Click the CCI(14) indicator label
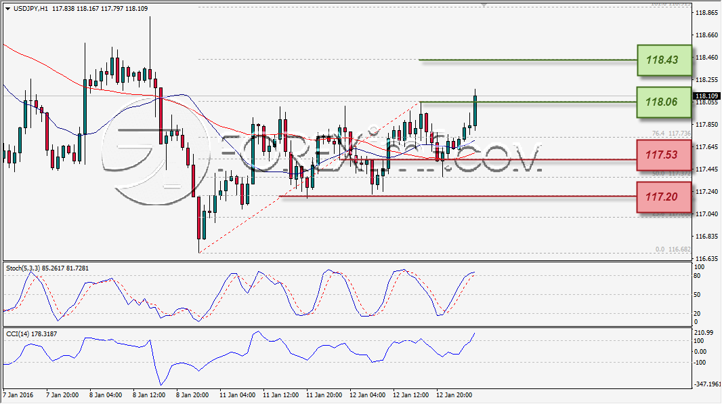The width and height of the screenshot is (722, 404). (31, 334)
